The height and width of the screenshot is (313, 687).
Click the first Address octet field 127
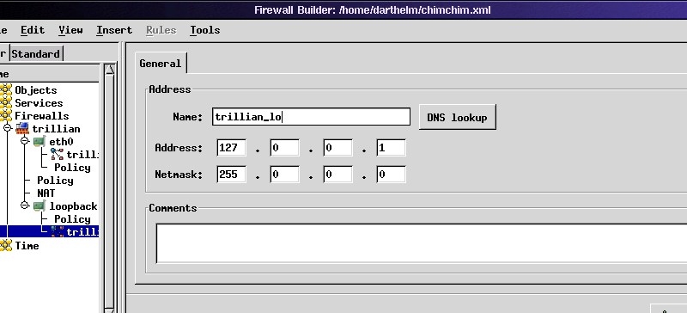tap(231, 148)
